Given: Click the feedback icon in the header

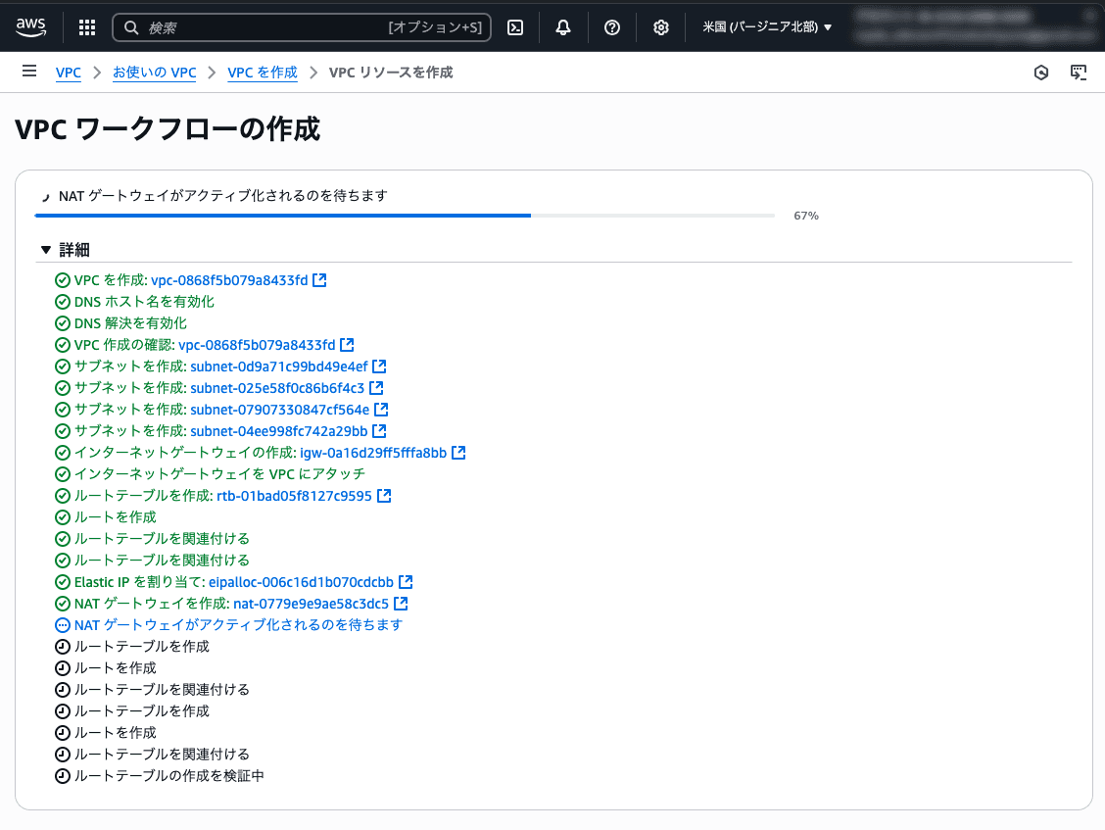Looking at the screenshot, I should click(x=1079, y=72).
